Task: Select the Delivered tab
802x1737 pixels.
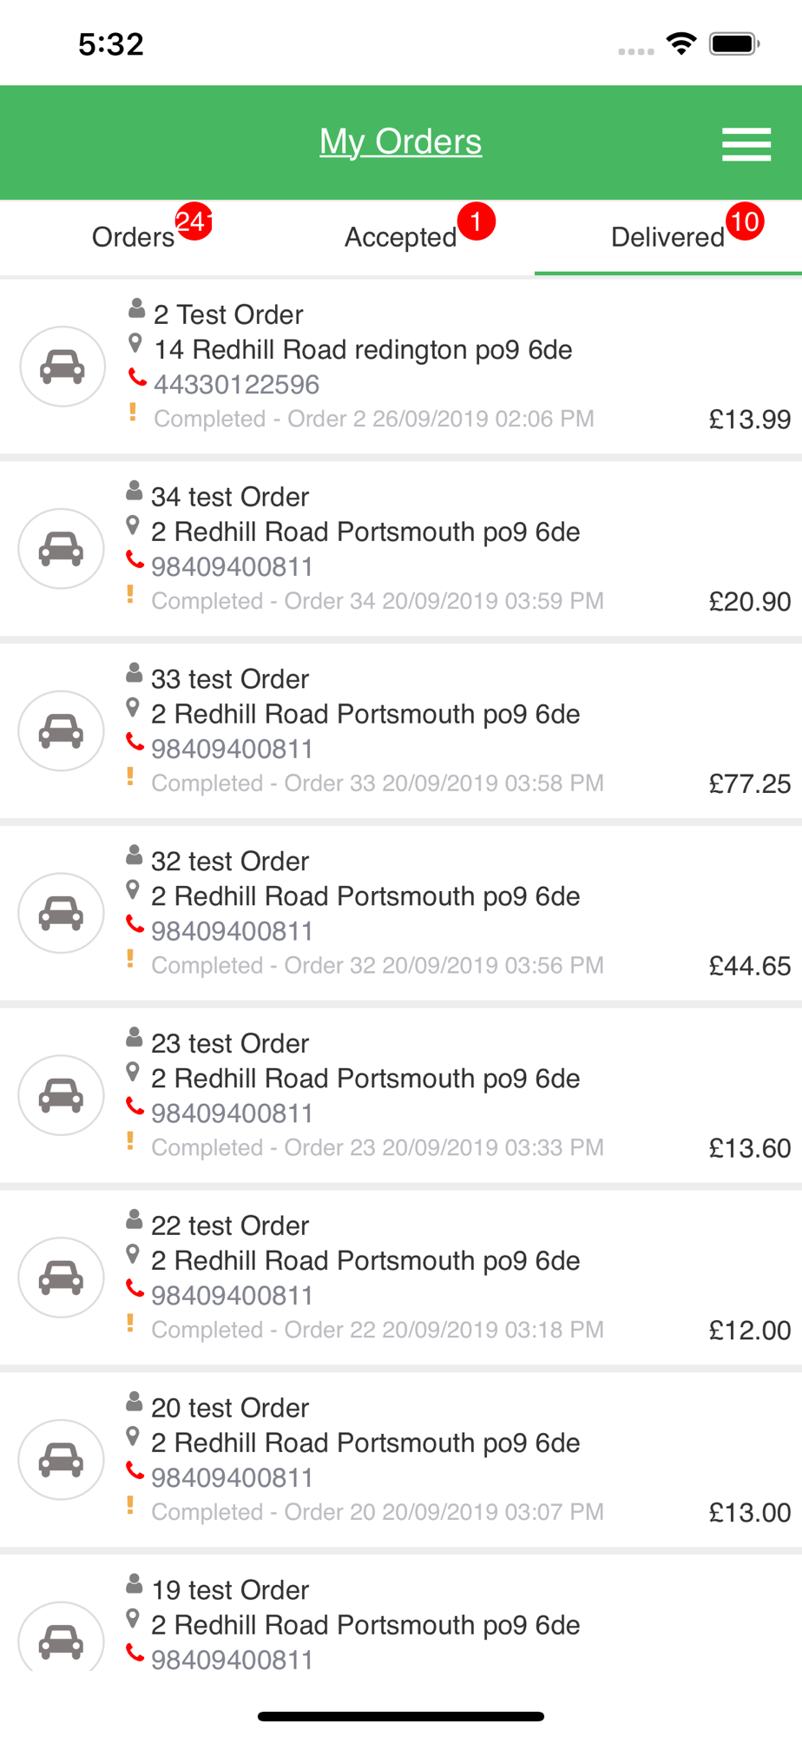Action: coord(667,237)
